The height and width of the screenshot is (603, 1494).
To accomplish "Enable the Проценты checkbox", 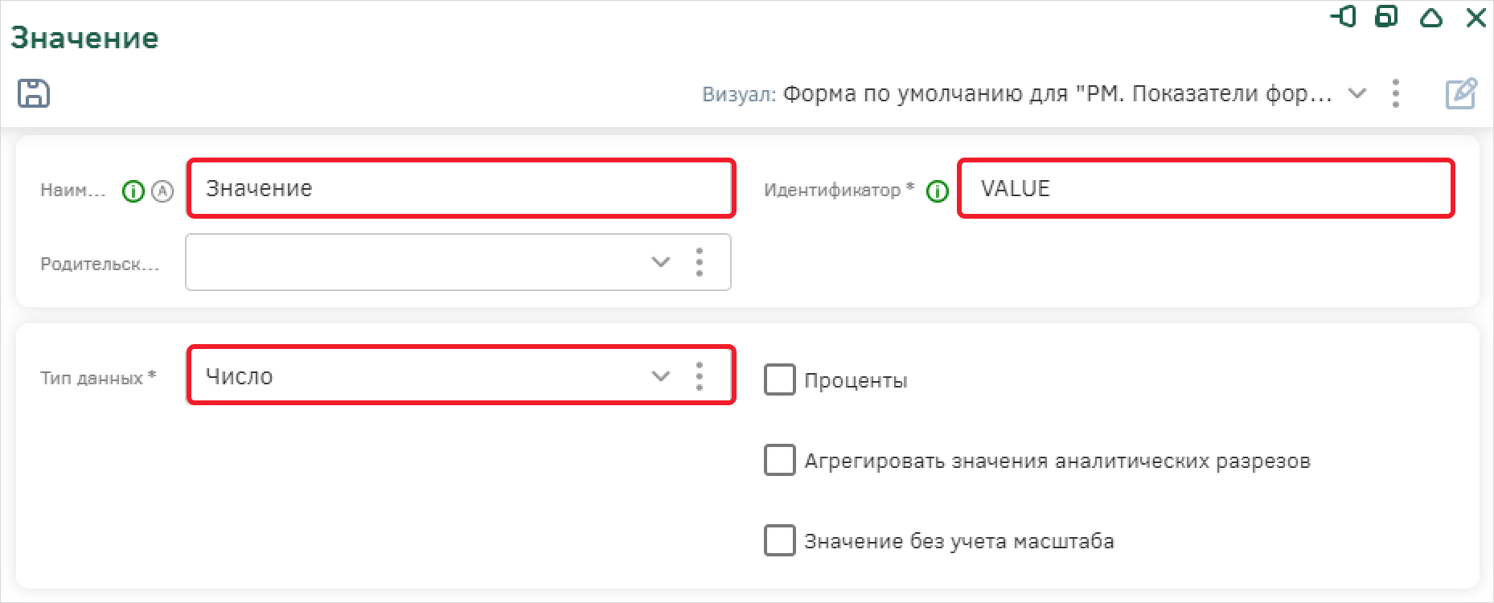I will tap(779, 380).
